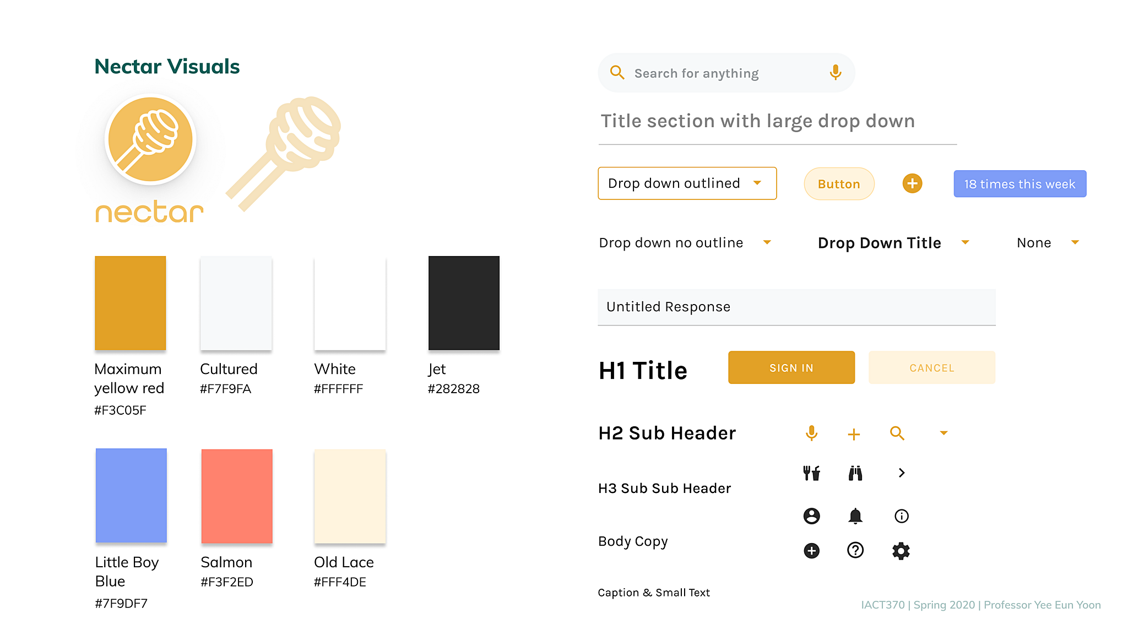Click the SIGN IN button
The image size is (1128, 635).
(791, 367)
